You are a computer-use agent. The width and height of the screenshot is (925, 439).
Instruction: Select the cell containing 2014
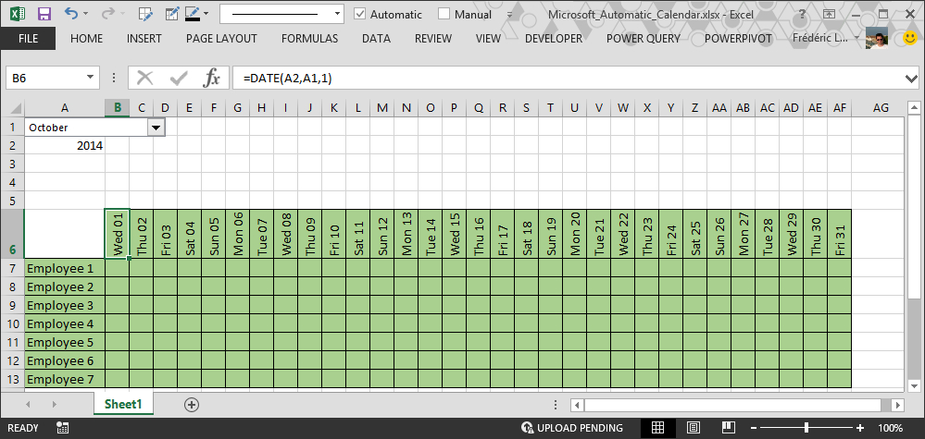65,146
